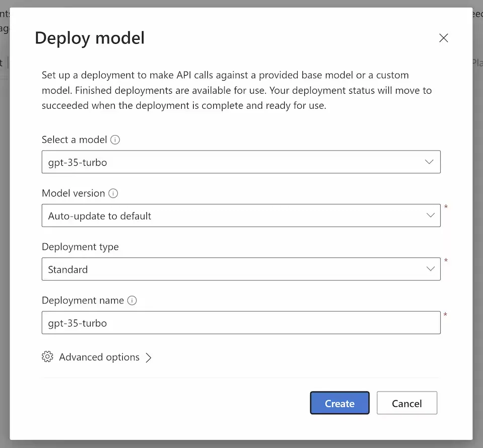Open the gpt-35-turbo model selection dropdown
The width and height of the screenshot is (483, 448).
[242, 162]
